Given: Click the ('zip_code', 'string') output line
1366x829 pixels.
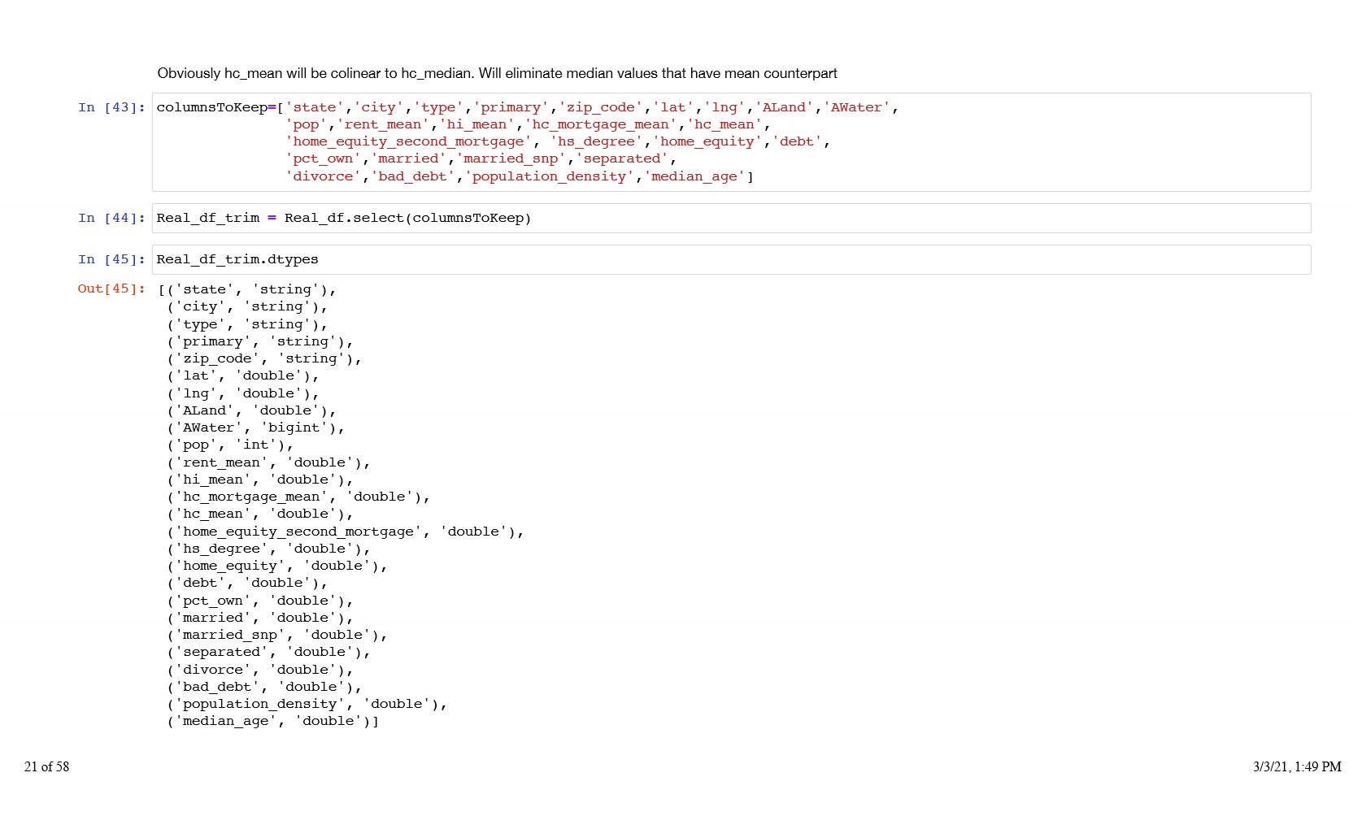Looking at the screenshot, I should point(263,358).
